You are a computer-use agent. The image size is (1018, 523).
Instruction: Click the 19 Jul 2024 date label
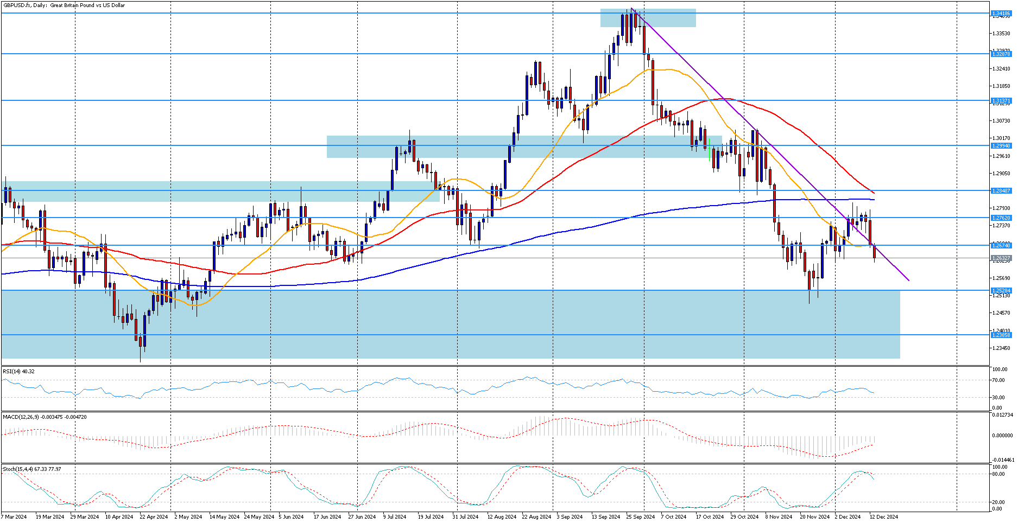pos(432,516)
